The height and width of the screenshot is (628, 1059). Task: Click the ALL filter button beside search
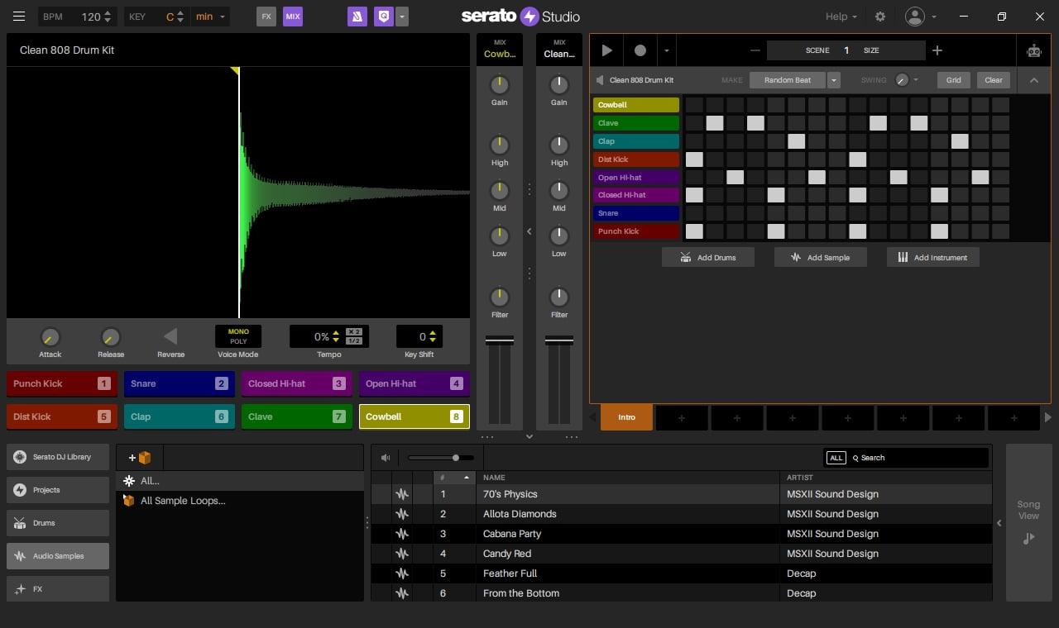(x=836, y=458)
